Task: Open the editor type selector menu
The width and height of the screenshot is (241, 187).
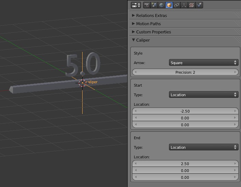Action: [136, 5]
